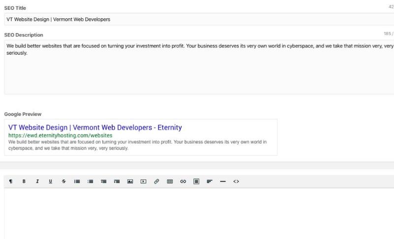
Task: Insert an image via picture icon
Action: tap(130, 181)
